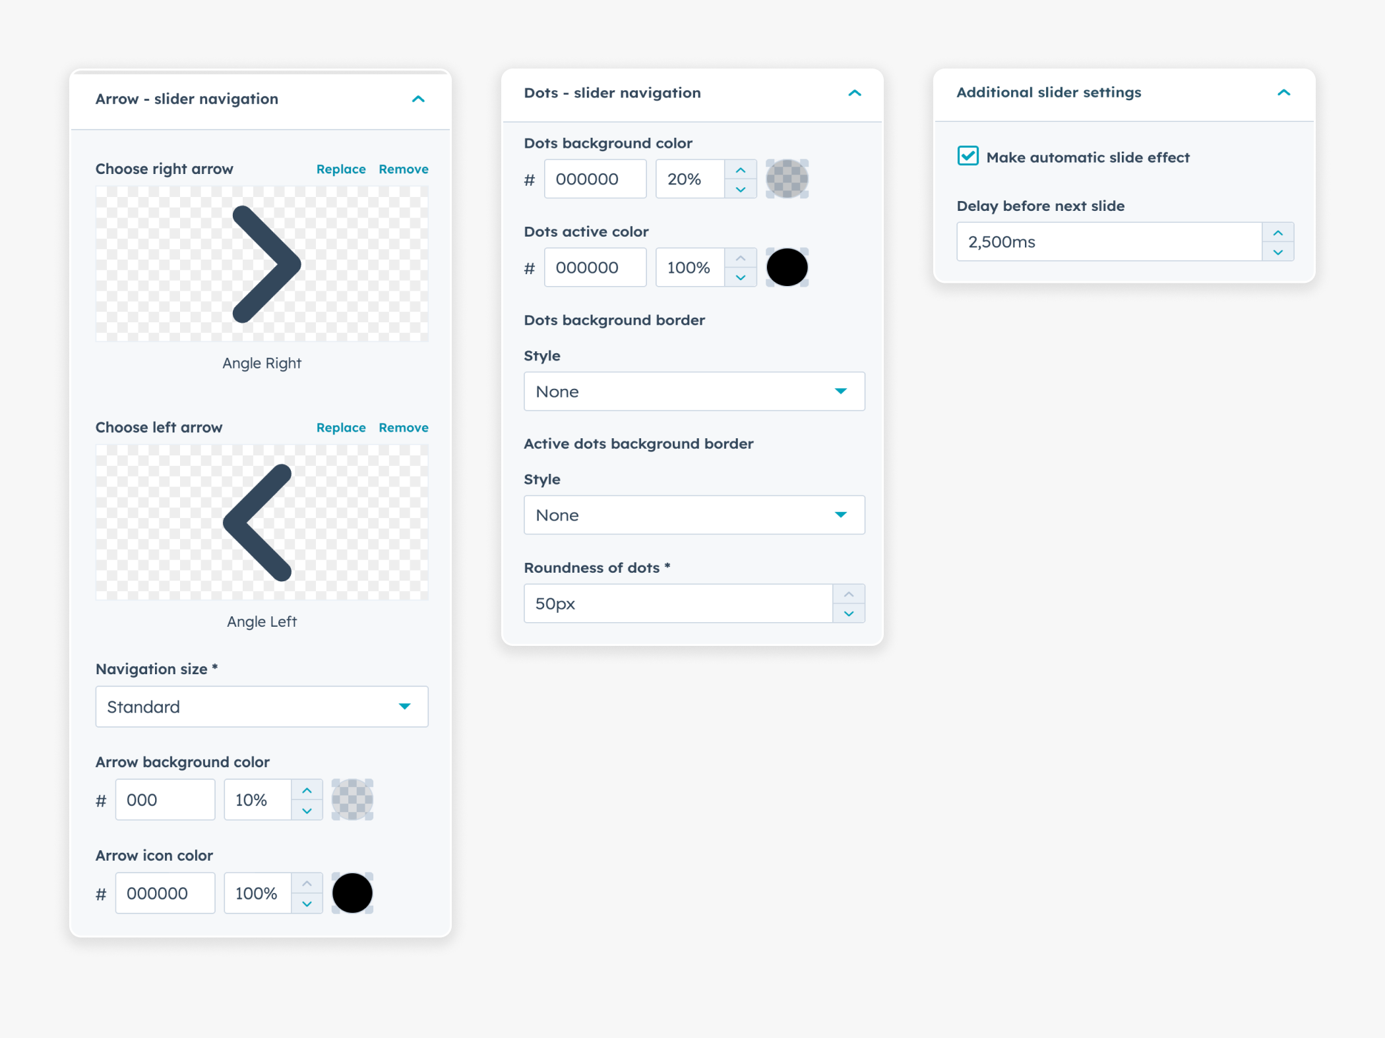Collapse the Dots - slider navigation panel
Viewport: 1385px width, 1038px height.
(855, 93)
